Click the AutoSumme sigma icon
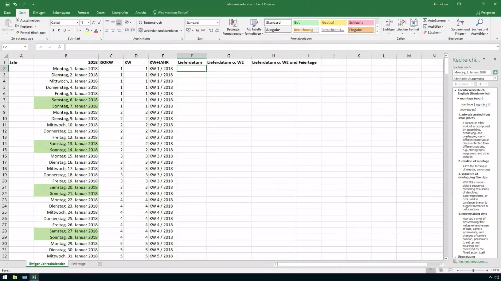501x281 pixels. pyautogui.click(x=425, y=20)
